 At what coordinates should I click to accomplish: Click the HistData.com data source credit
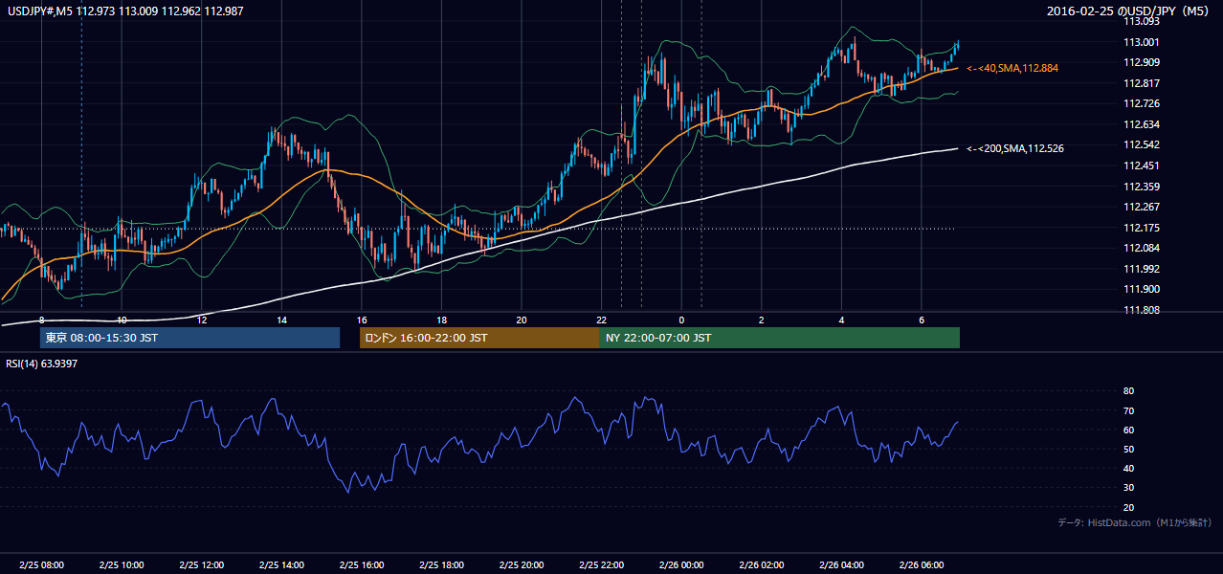(x=1134, y=522)
